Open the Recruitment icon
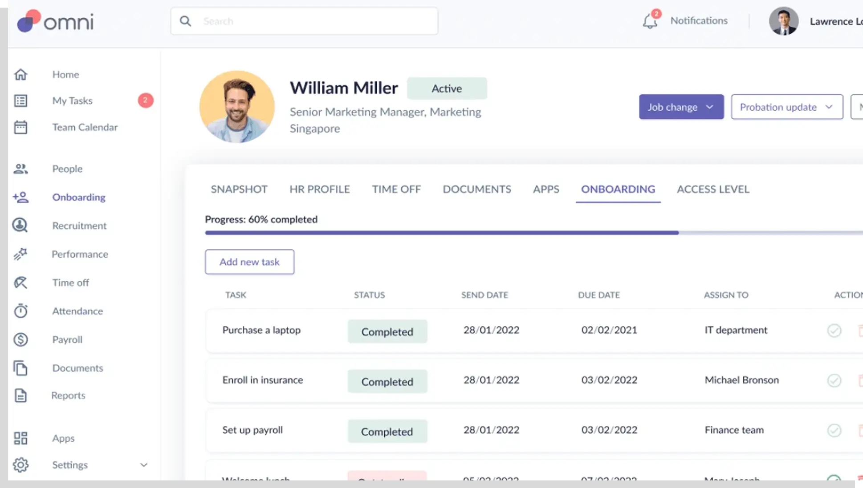The image size is (863, 488). pyautogui.click(x=20, y=226)
